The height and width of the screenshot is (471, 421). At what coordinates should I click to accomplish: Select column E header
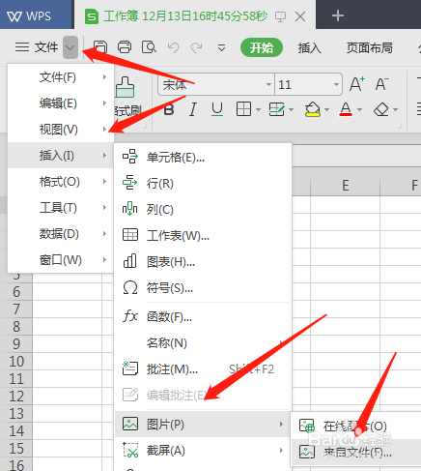[x=345, y=186]
